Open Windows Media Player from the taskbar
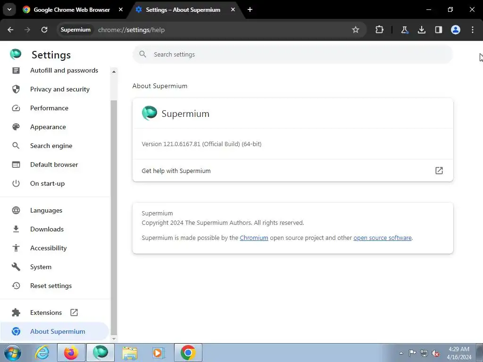The image size is (483, 362). pyautogui.click(x=159, y=353)
